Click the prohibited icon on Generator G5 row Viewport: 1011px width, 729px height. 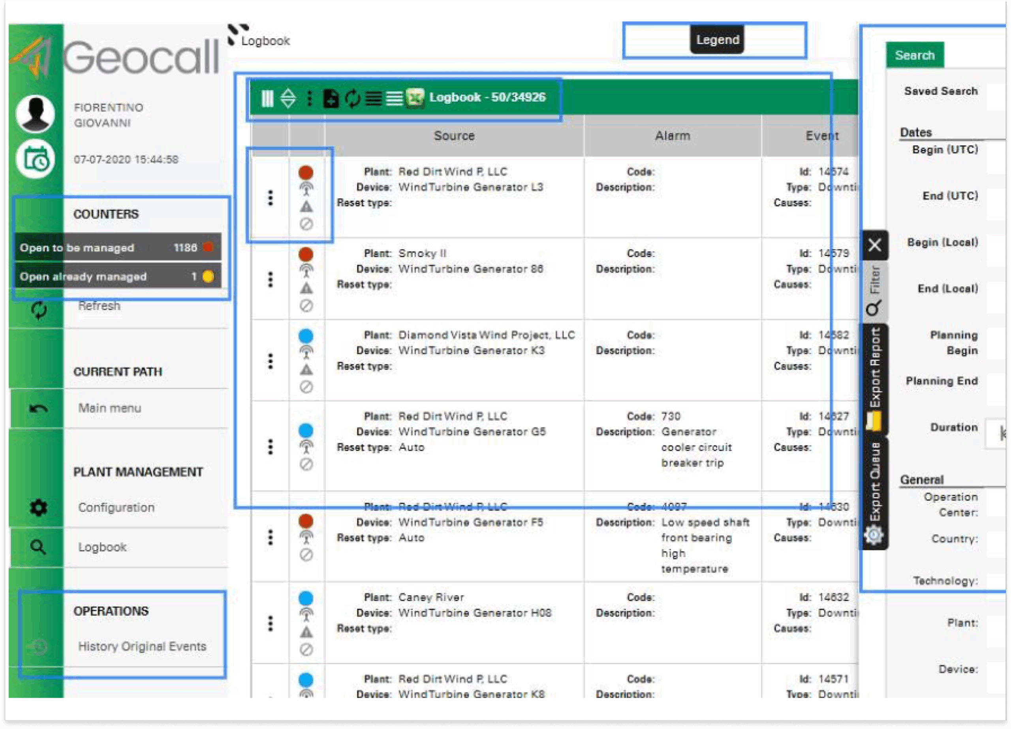tap(306, 465)
